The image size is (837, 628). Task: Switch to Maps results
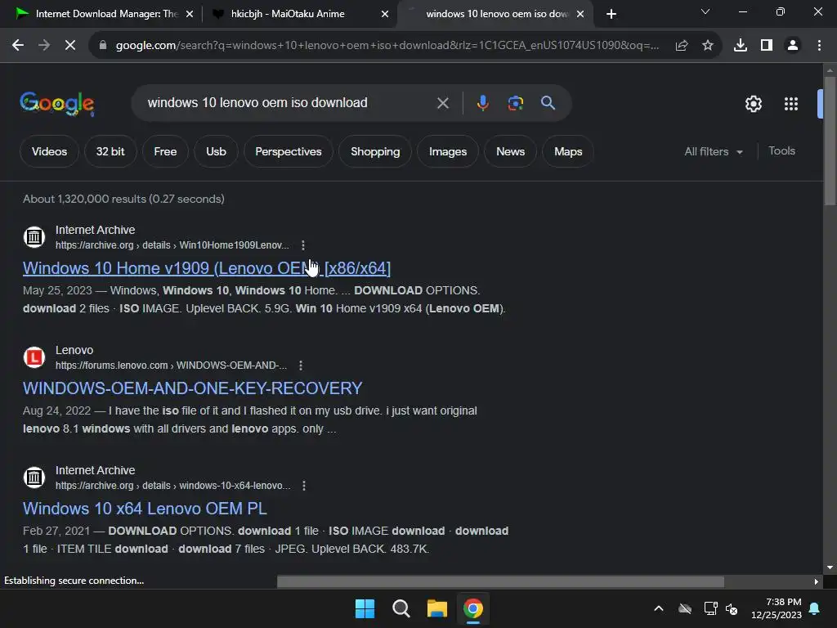[x=568, y=151]
